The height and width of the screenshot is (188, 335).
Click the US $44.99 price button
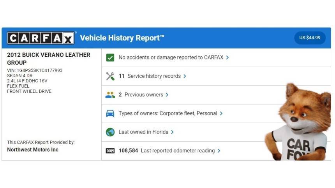[x=310, y=38]
